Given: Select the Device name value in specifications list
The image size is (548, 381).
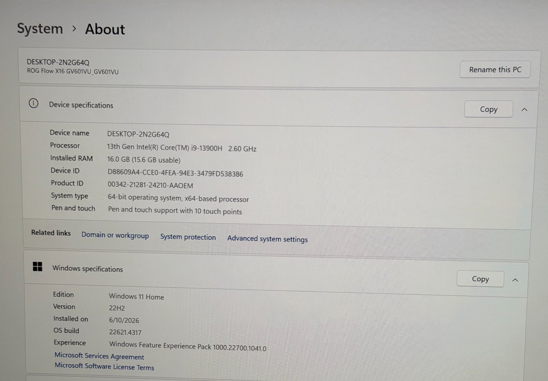Looking at the screenshot, I should click(x=138, y=134).
